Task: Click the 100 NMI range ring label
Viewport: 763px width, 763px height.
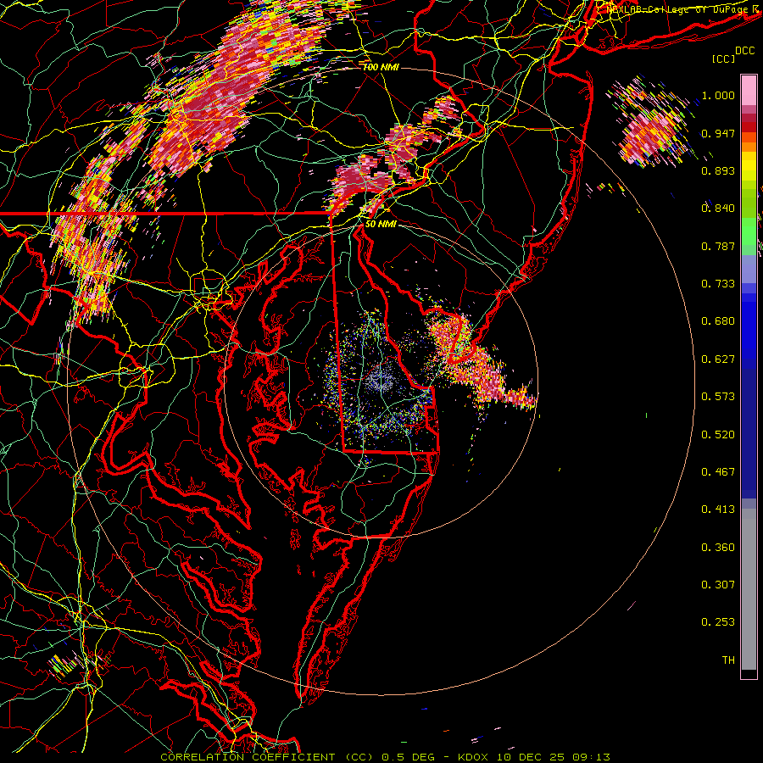Action: (x=381, y=67)
